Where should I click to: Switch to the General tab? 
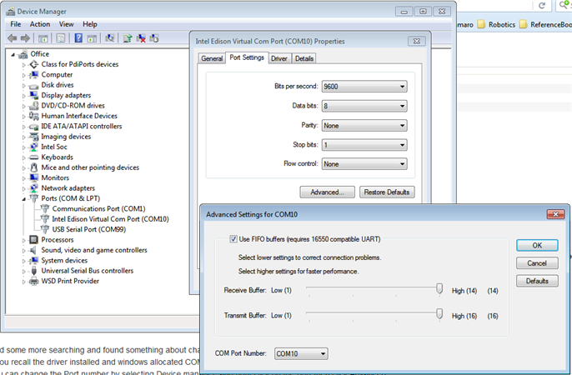coord(212,58)
